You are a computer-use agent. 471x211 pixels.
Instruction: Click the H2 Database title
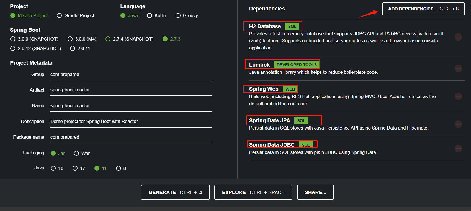click(x=265, y=26)
